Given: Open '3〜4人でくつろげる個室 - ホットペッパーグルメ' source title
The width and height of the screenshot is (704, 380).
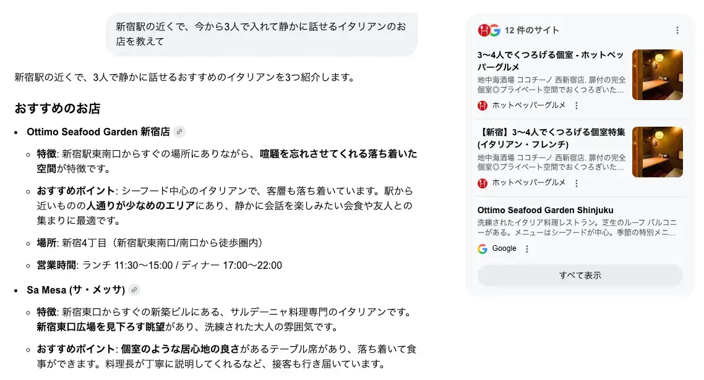Looking at the screenshot, I should [x=551, y=61].
